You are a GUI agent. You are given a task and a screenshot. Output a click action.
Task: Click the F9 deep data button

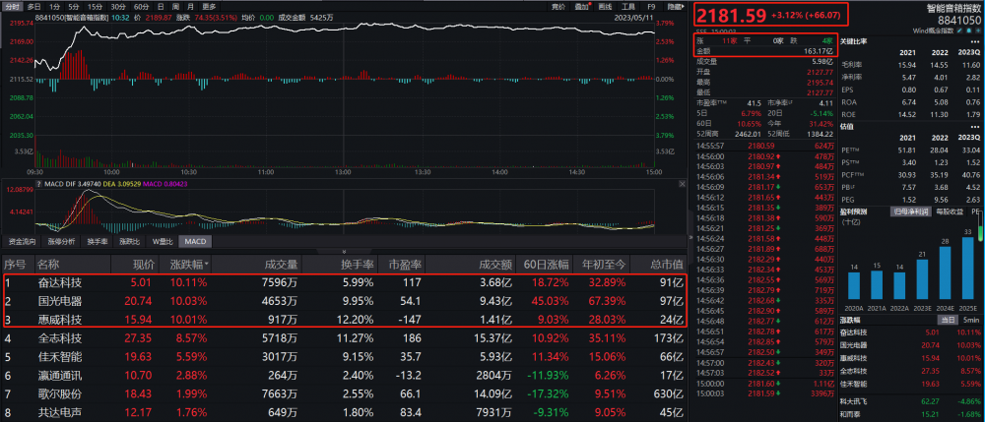(651, 6)
